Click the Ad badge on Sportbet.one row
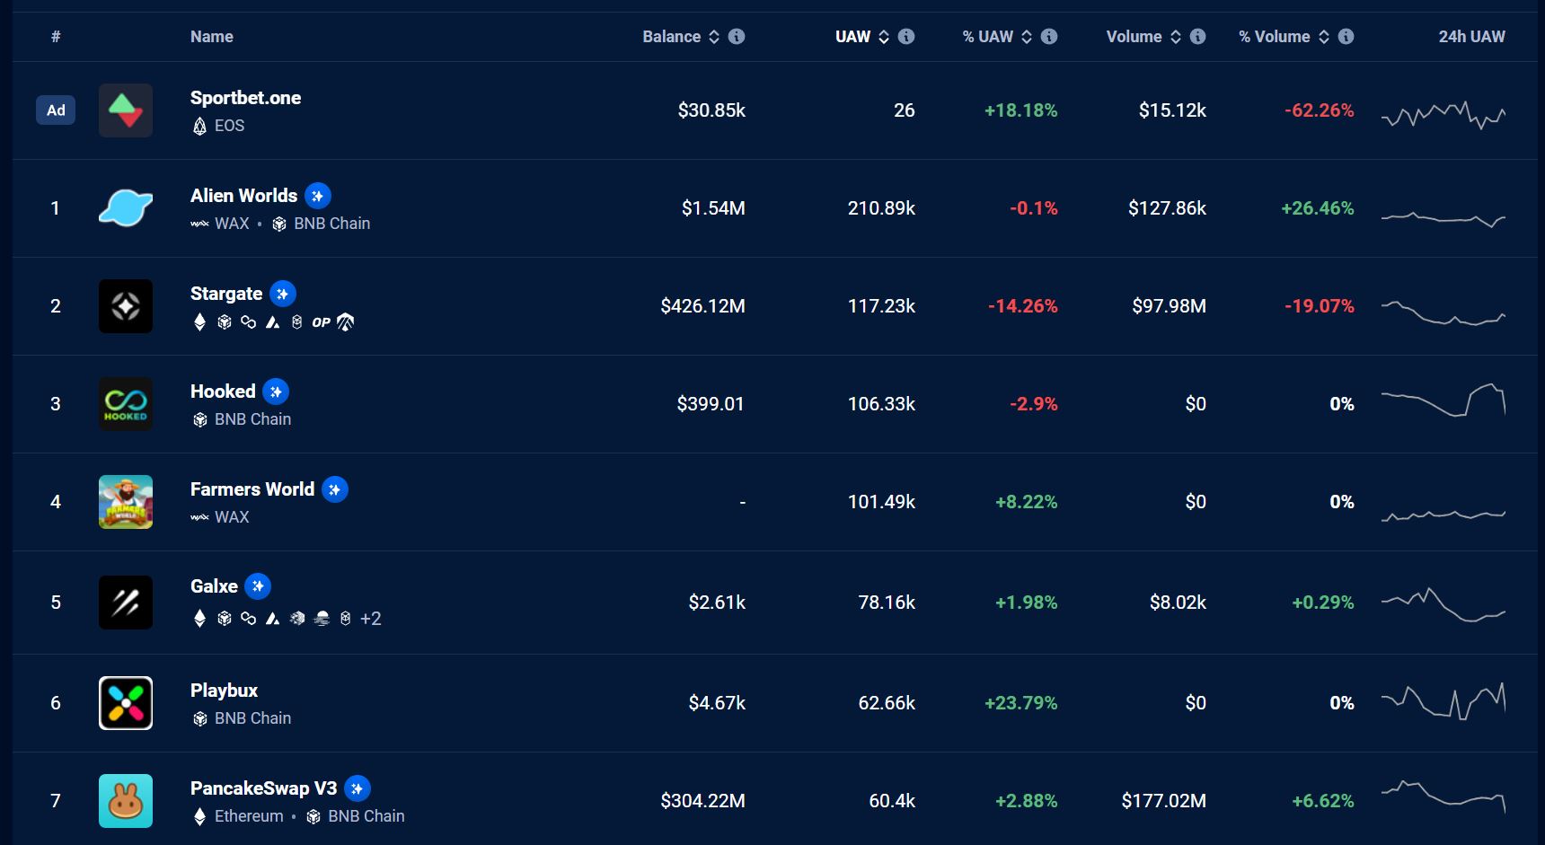The height and width of the screenshot is (845, 1545). 56,110
